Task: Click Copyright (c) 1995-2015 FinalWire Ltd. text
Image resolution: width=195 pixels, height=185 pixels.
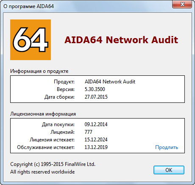Action: click(x=53, y=164)
